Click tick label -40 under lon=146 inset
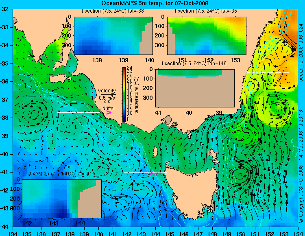Image resolution: width=305 pixels, height=236 pixels. pos(188,113)
